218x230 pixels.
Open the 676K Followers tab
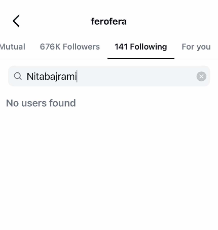(x=70, y=47)
